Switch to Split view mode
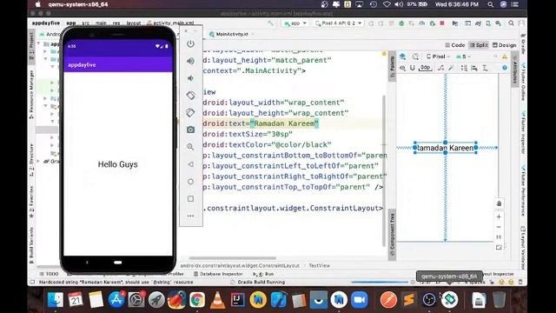The image size is (556, 313). (x=479, y=45)
